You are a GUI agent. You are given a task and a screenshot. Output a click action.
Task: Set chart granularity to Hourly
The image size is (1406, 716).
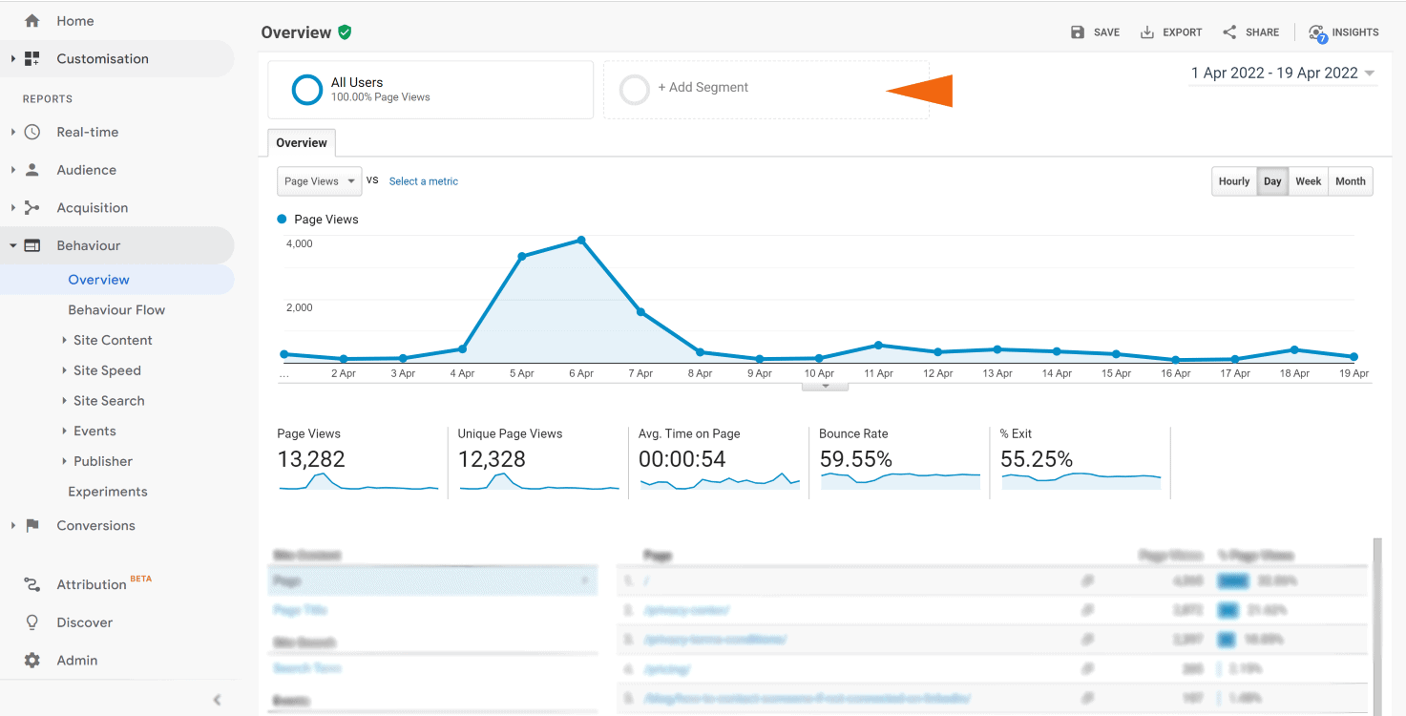(x=1233, y=181)
